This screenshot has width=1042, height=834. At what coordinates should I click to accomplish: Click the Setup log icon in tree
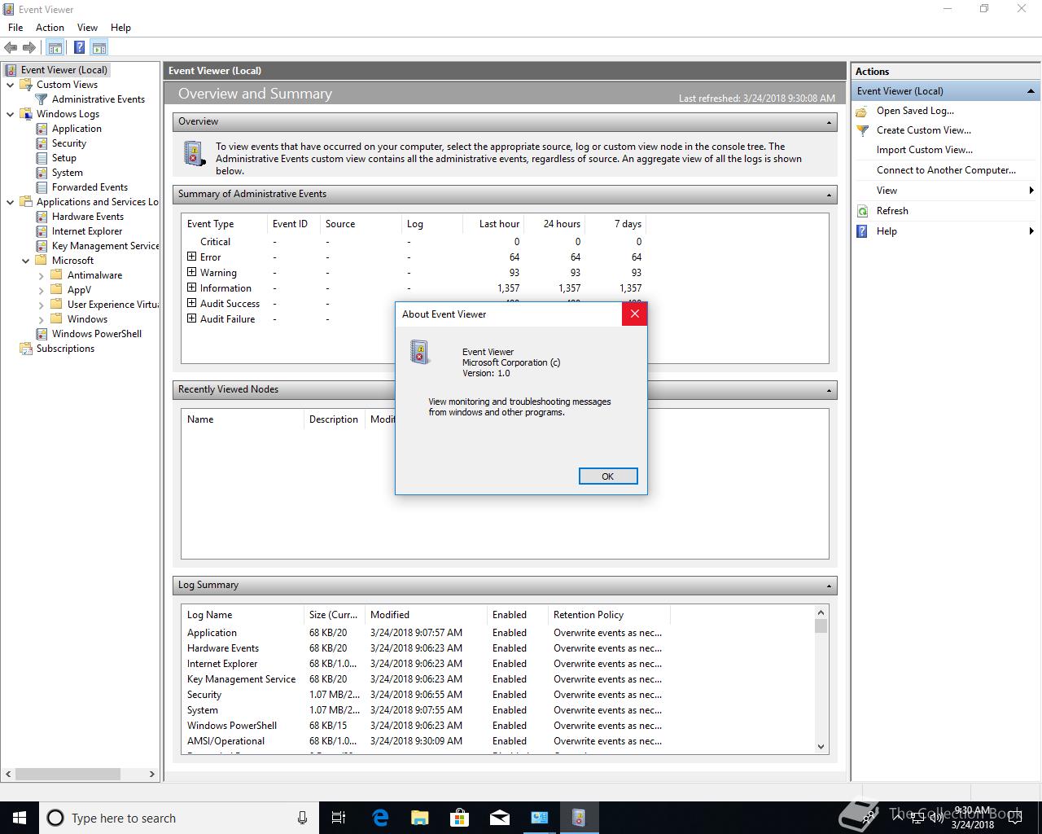click(42, 158)
